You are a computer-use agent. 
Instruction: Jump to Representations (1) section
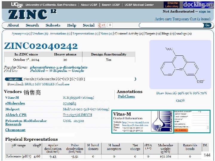(85, 34)
